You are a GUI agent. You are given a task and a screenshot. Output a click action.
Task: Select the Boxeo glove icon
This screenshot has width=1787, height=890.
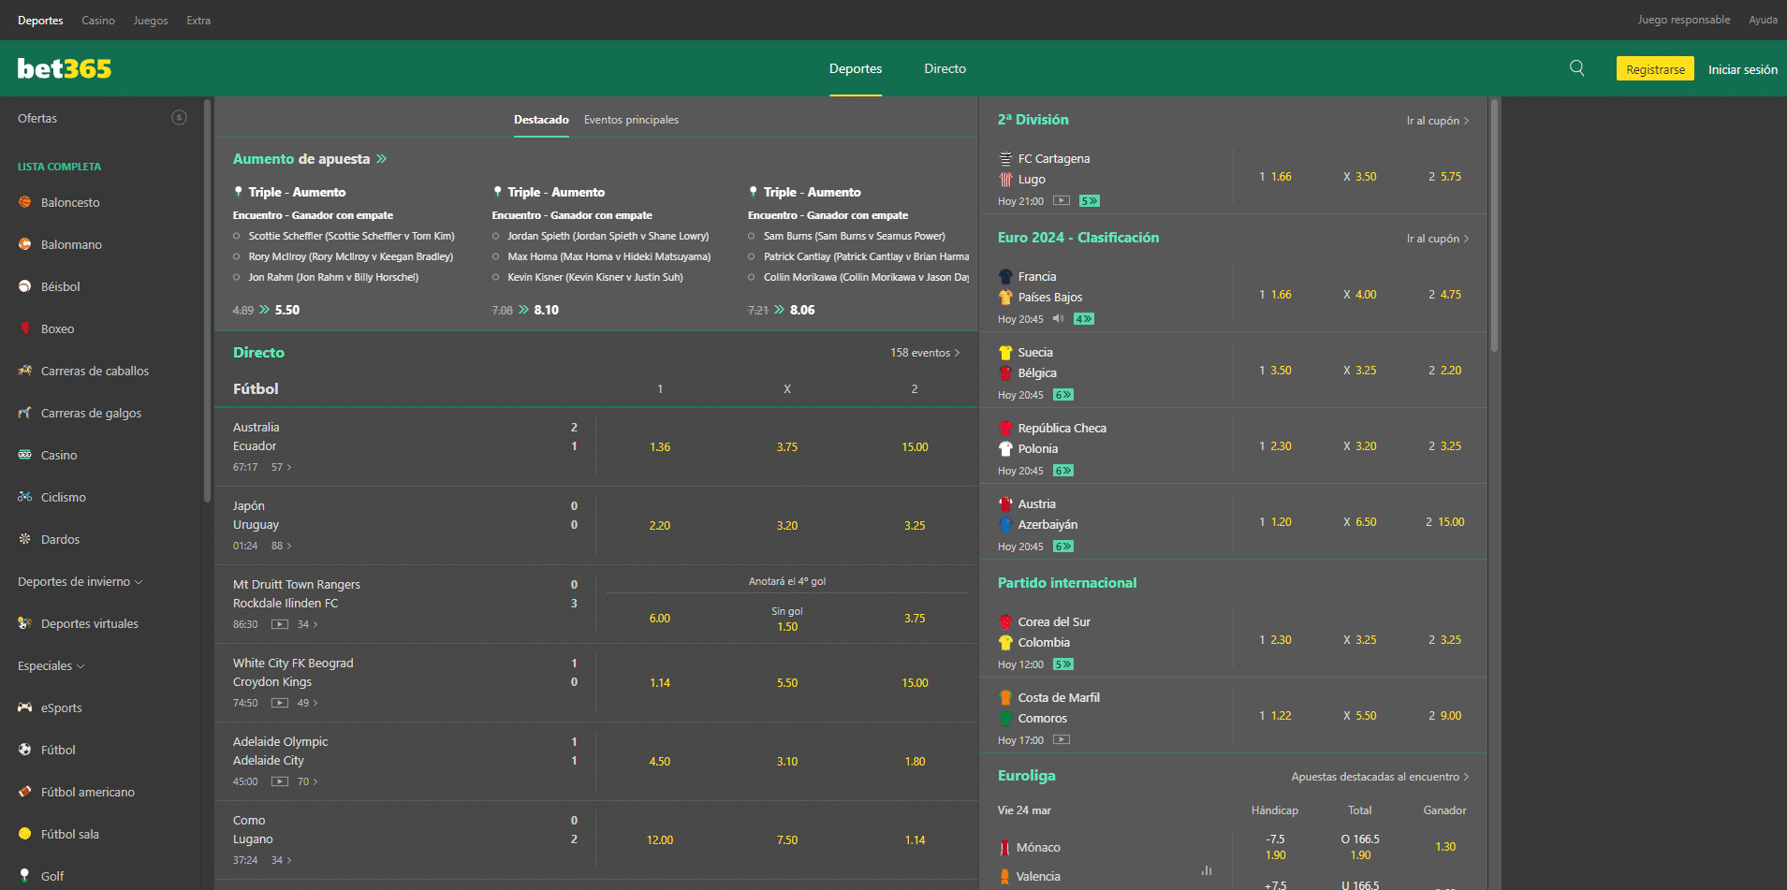25,328
